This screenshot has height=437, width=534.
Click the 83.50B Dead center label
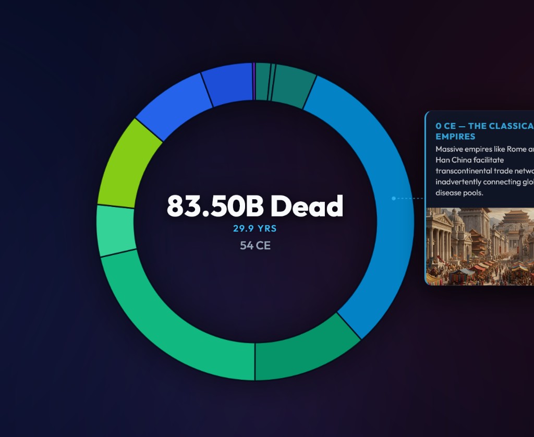[x=254, y=207]
